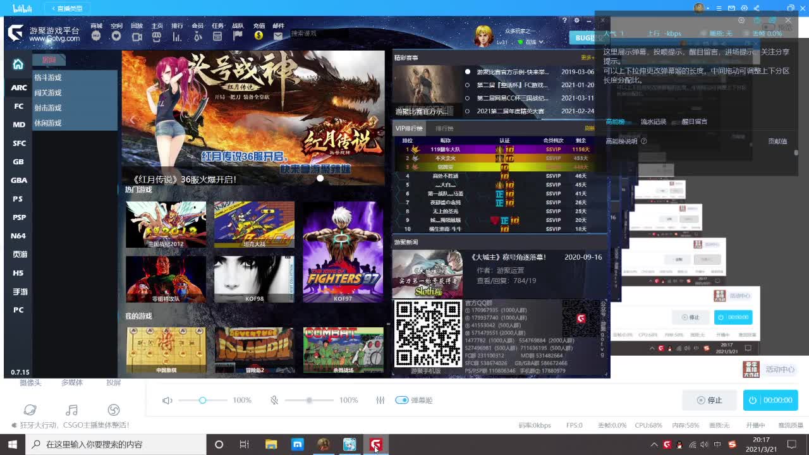Click banner left arrow

[132, 119]
